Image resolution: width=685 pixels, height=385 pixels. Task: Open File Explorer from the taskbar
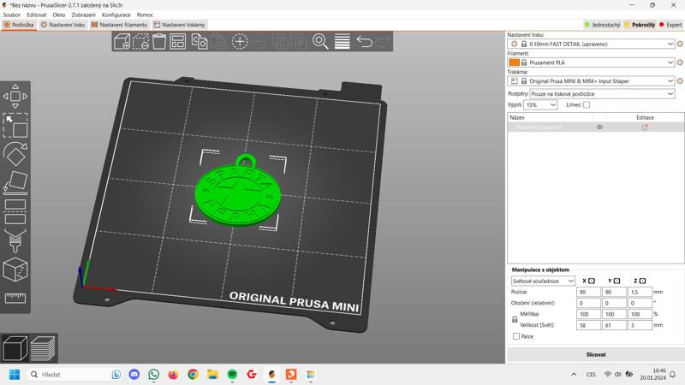pyautogui.click(x=212, y=375)
